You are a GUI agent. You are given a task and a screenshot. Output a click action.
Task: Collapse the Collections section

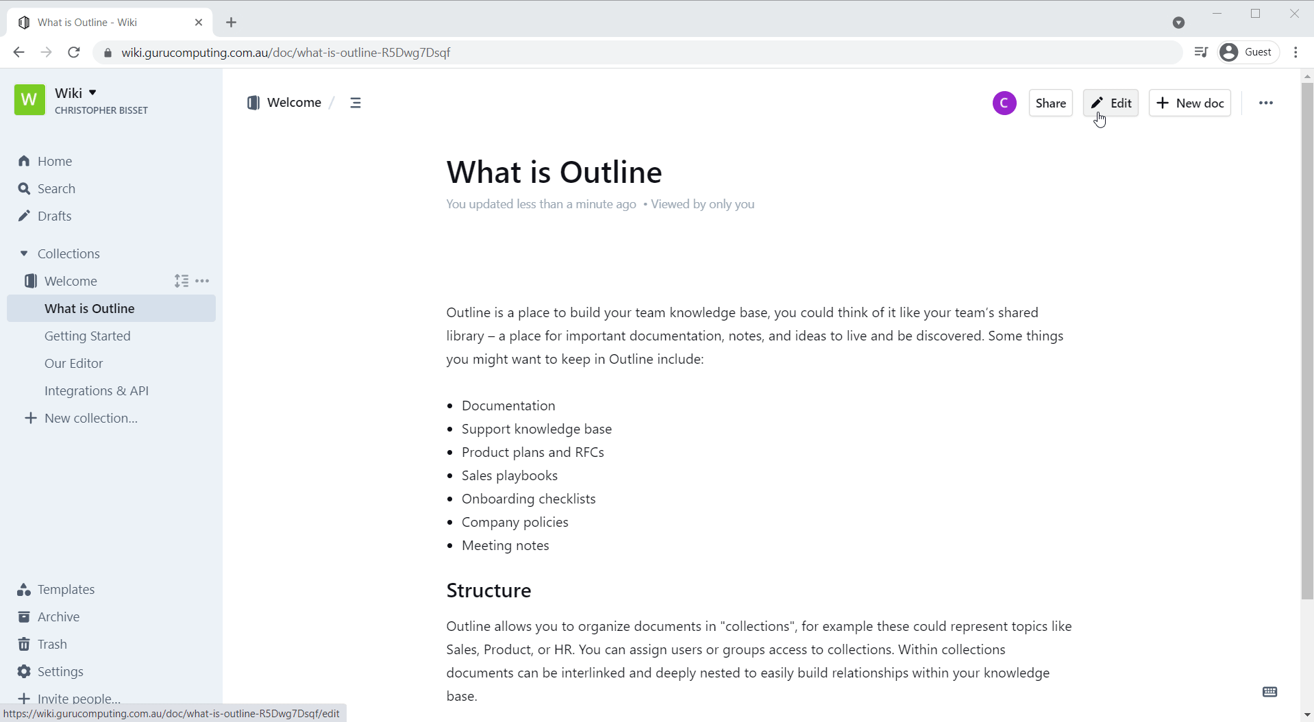(x=24, y=253)
